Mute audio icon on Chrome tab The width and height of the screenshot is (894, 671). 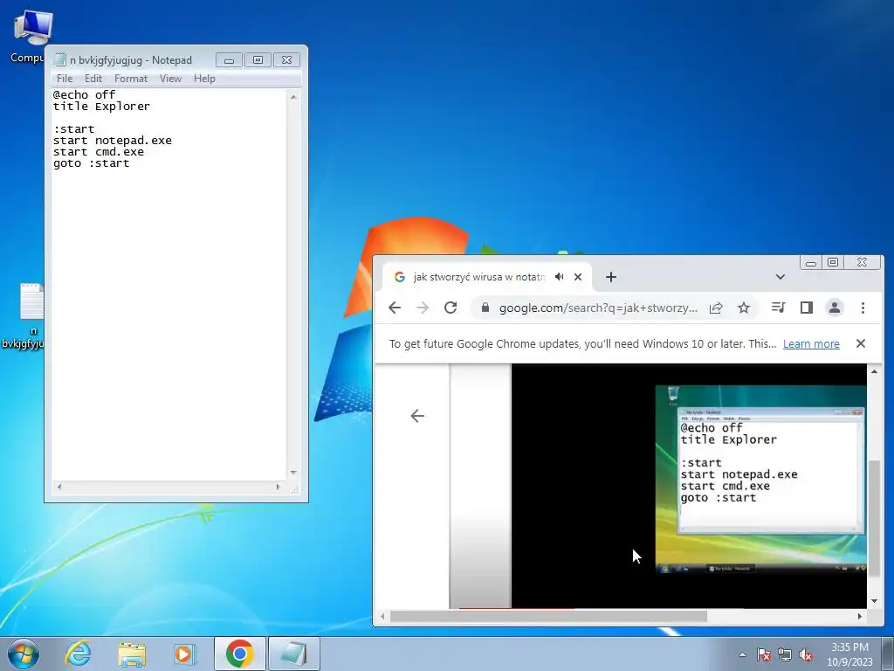pos(560,277)
